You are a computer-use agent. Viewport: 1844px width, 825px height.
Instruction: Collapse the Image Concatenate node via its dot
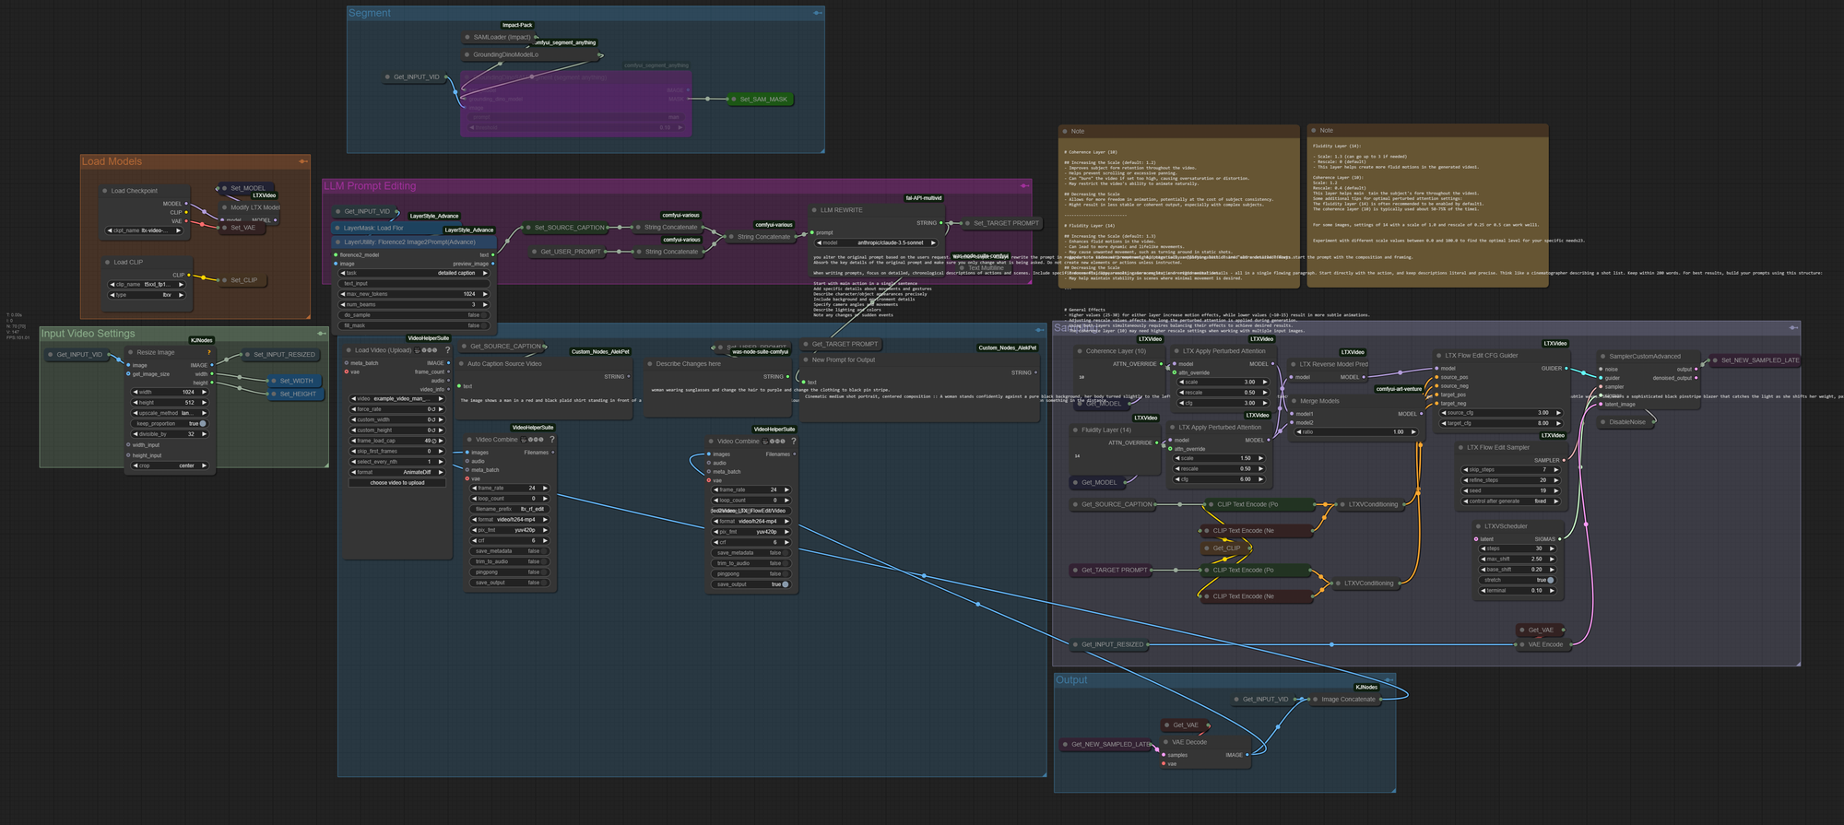click(x=1316, y=700)
